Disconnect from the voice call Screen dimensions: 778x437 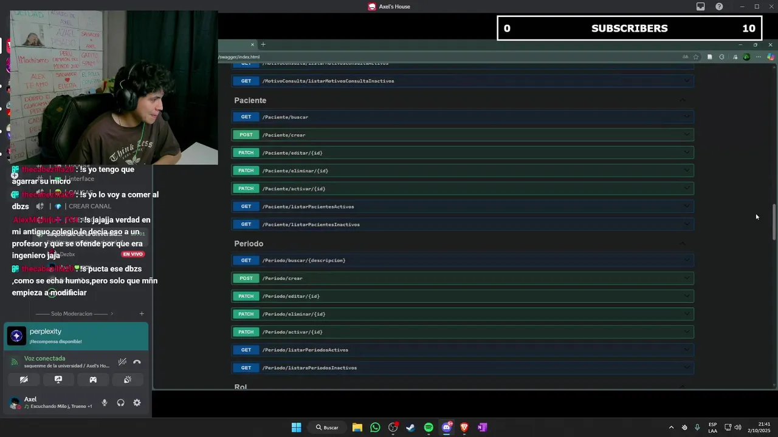[x=137, y=362]
